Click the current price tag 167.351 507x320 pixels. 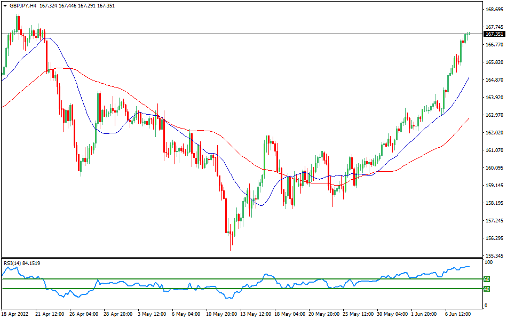pos(494,34)
